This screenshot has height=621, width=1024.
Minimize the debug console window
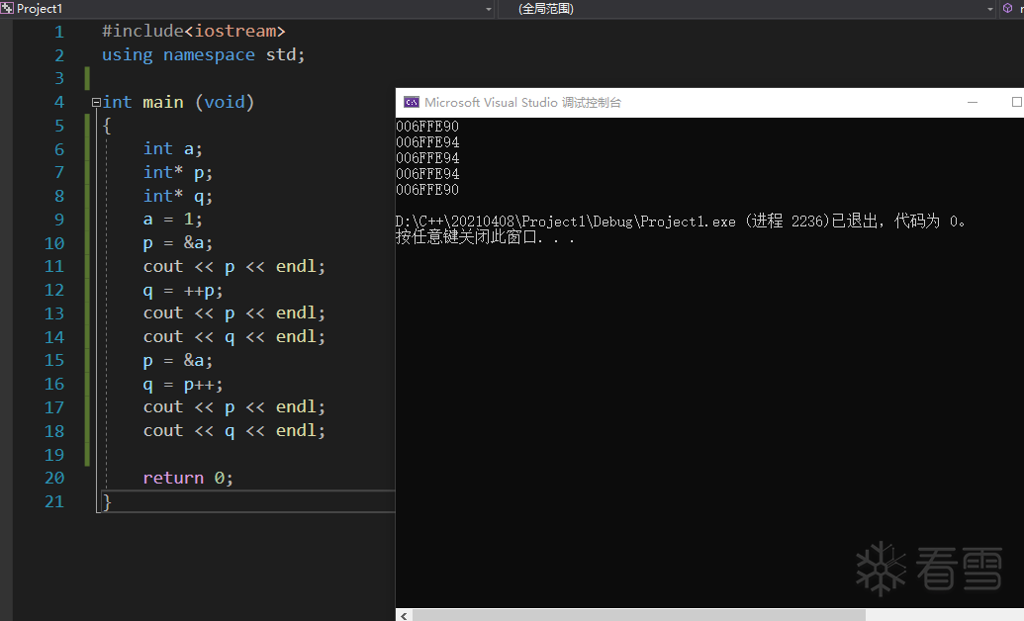973,103
